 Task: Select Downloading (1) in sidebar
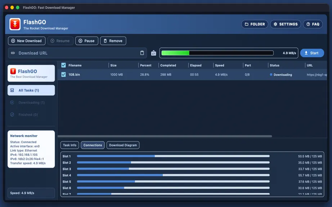point(31,102)
